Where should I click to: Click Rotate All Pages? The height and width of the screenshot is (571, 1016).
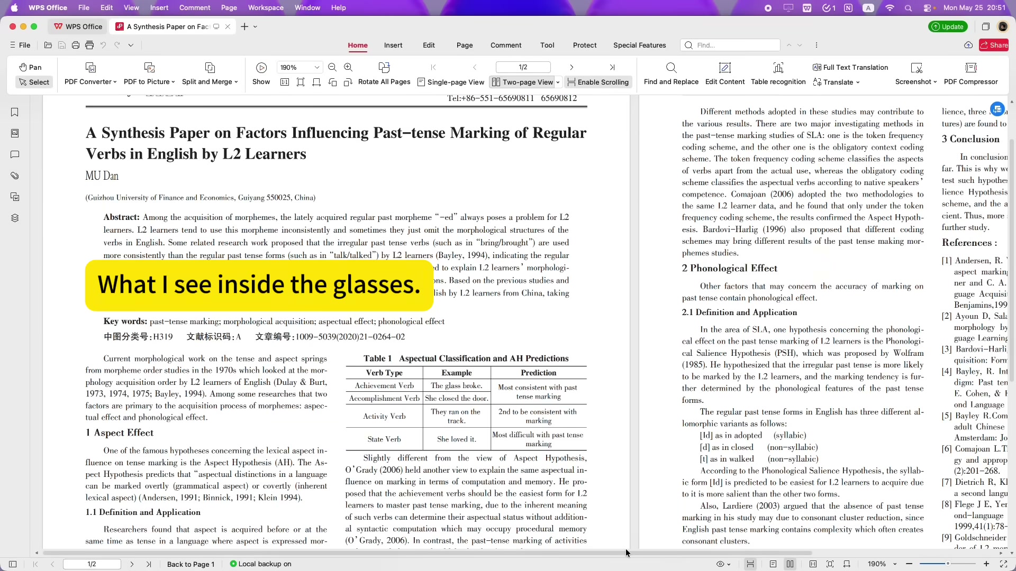[x=384, y=74]
